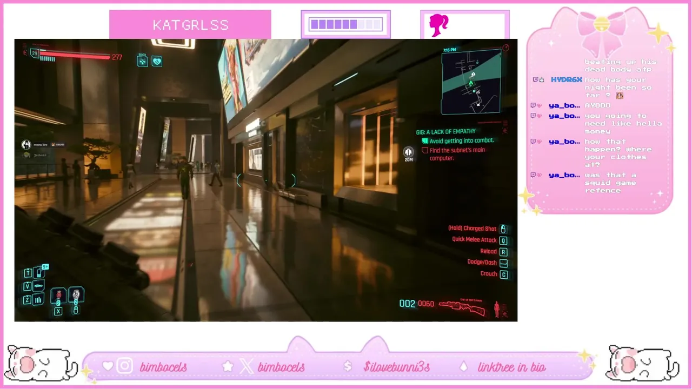Screen dimensions: 692x389
Task: Click the vehicle call icon beside V
Action: pos(38,286)
